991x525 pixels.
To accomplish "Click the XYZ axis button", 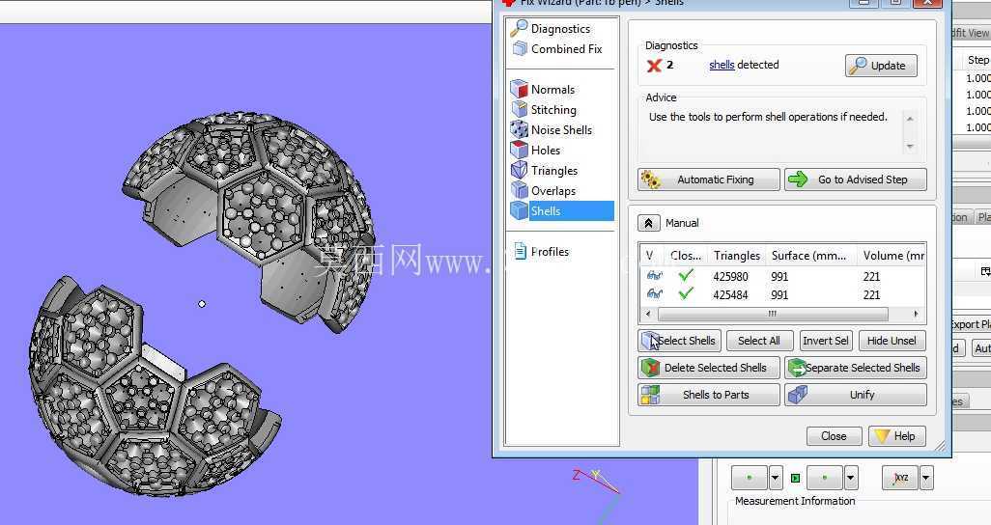I will pyautogui.click(x=900, y=478).
